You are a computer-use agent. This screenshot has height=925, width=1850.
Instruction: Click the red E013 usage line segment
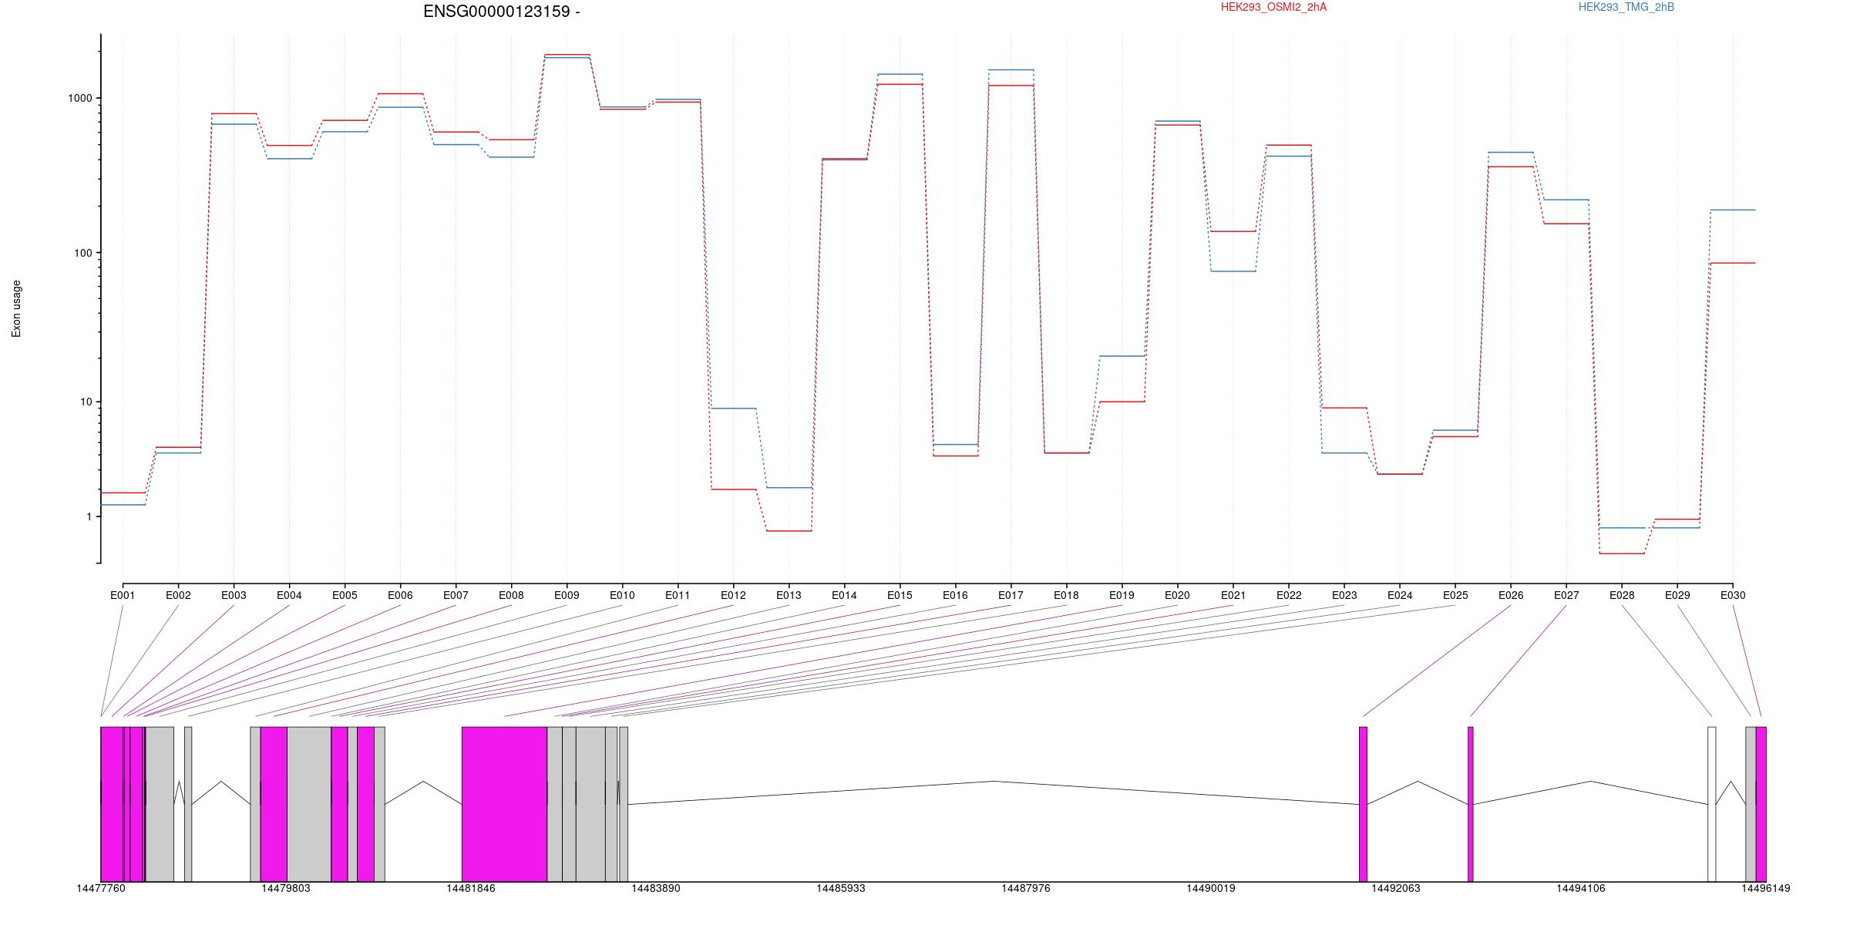[789, 531]
